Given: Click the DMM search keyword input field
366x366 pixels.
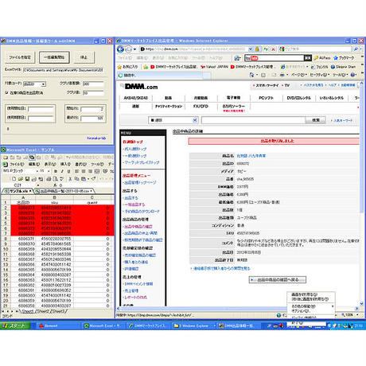Looking at the screenshot, I should tap(253, 120).
